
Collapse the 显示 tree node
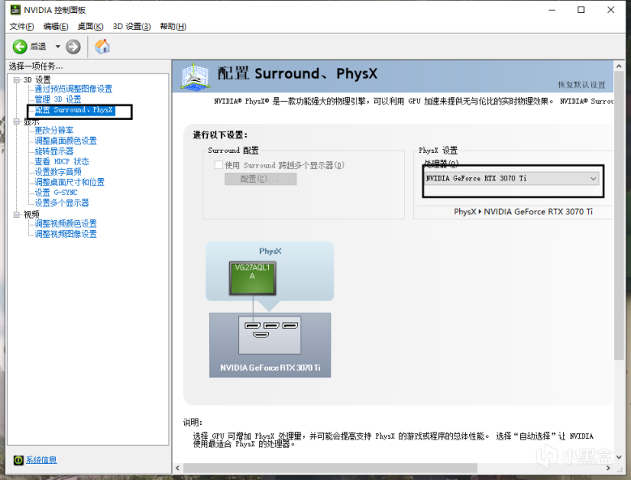coord(16,121)
